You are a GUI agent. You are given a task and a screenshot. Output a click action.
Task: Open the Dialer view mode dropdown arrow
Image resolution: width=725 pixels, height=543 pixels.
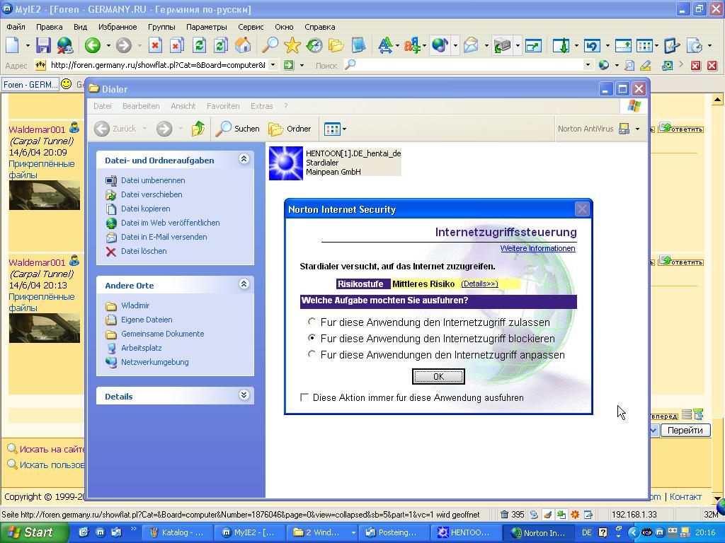pos(344,129)
